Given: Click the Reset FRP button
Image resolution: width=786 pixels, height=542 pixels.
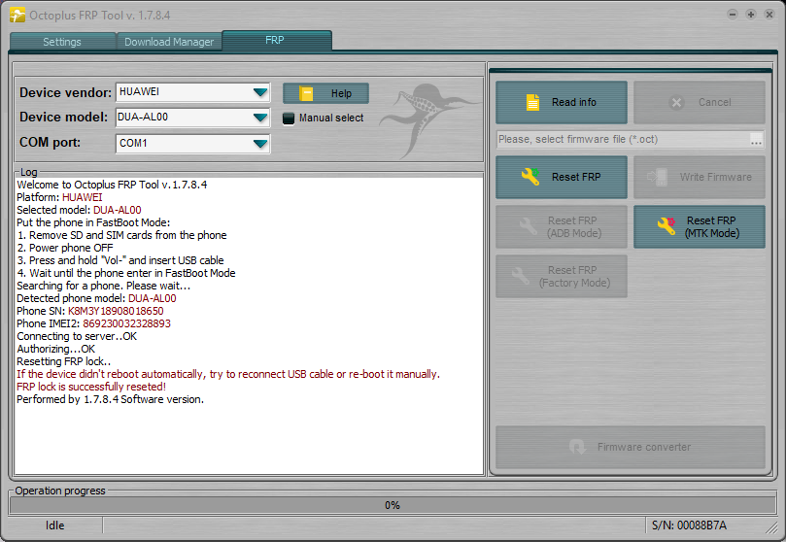Looking at the screenshot, I should pos(562,178).
